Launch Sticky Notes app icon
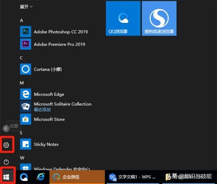Screen dimensions: 217x184 [26, 144]
